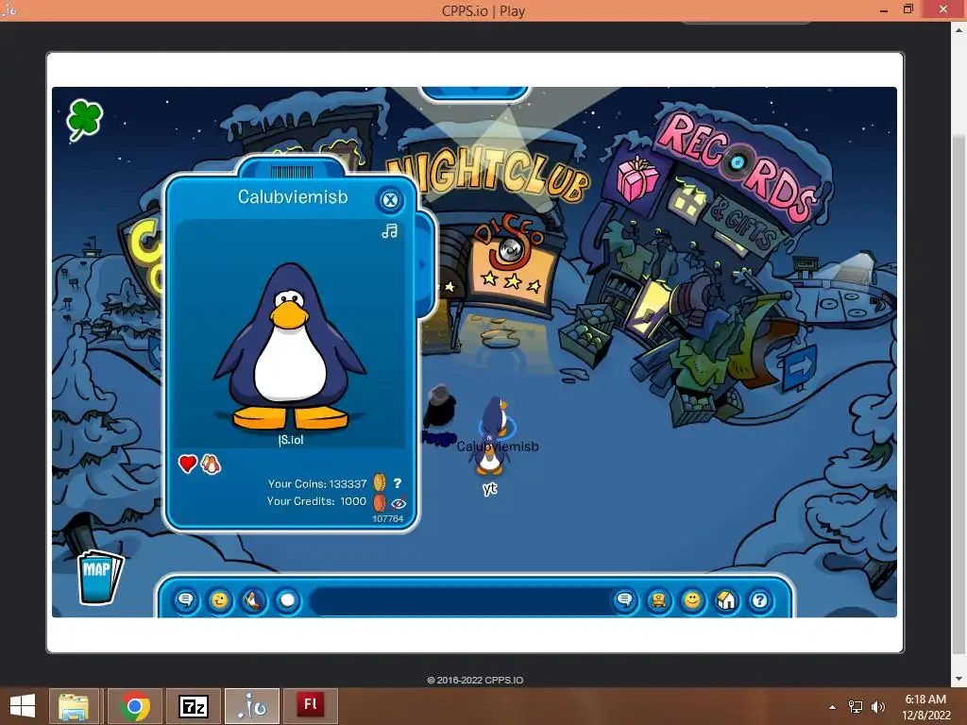
Task: Click the 2016-2022 CPPS.IO copyright text
Action: (x=475, y=680)
